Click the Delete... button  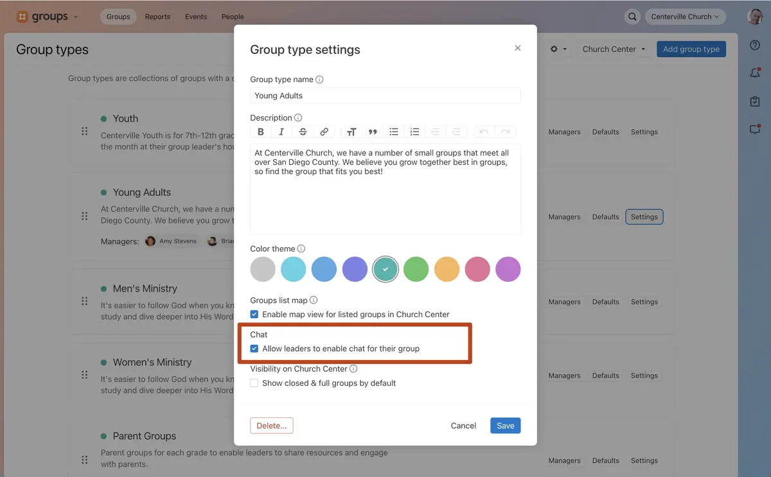click(x=272, y=426)
